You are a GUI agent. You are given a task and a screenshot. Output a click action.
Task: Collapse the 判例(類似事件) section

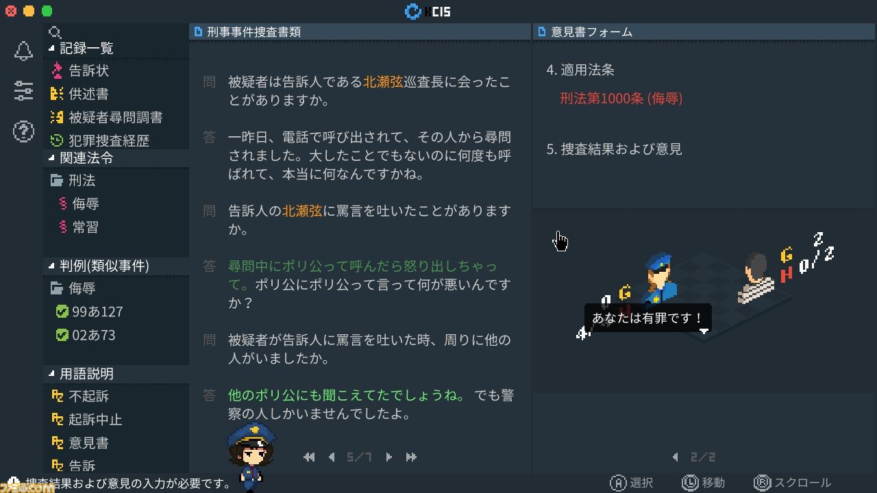tap(51, 266)
